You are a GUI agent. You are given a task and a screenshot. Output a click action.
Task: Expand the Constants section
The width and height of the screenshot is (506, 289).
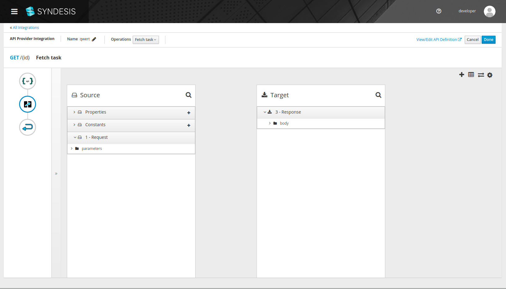click(x=74, y=125)
